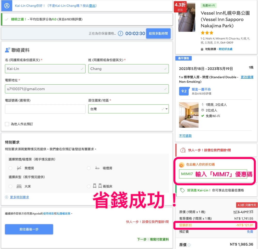This screenshot has height=249, width=258.
Task: Click the twin beds icon beside 兩張床
Action: pyautogui.click(x=98, y=186)
